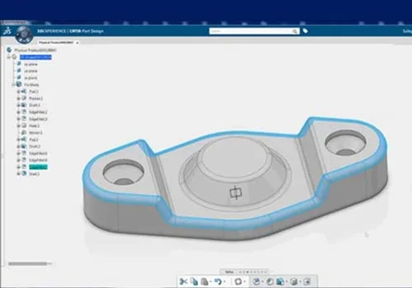The height and width of the screenshot is (288, 412).
Task: Expand the Draft.1 feature
Action: tap(19, 105)
